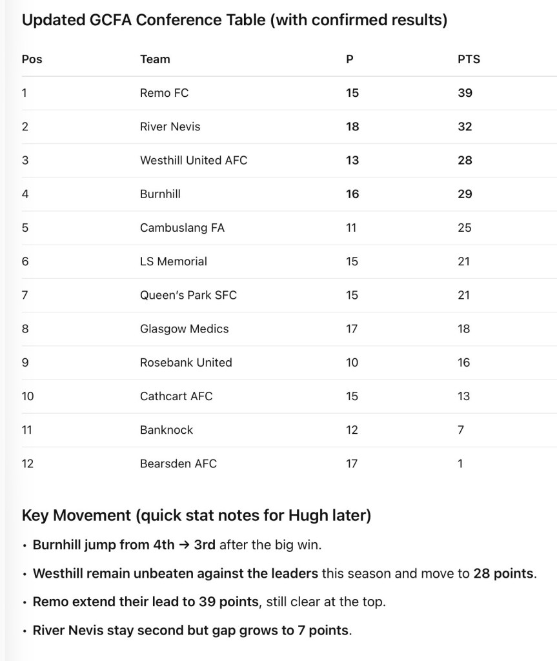Select the Glasgow Medics row
This screenshot has width=557, height=661.
tap(184, 329)
